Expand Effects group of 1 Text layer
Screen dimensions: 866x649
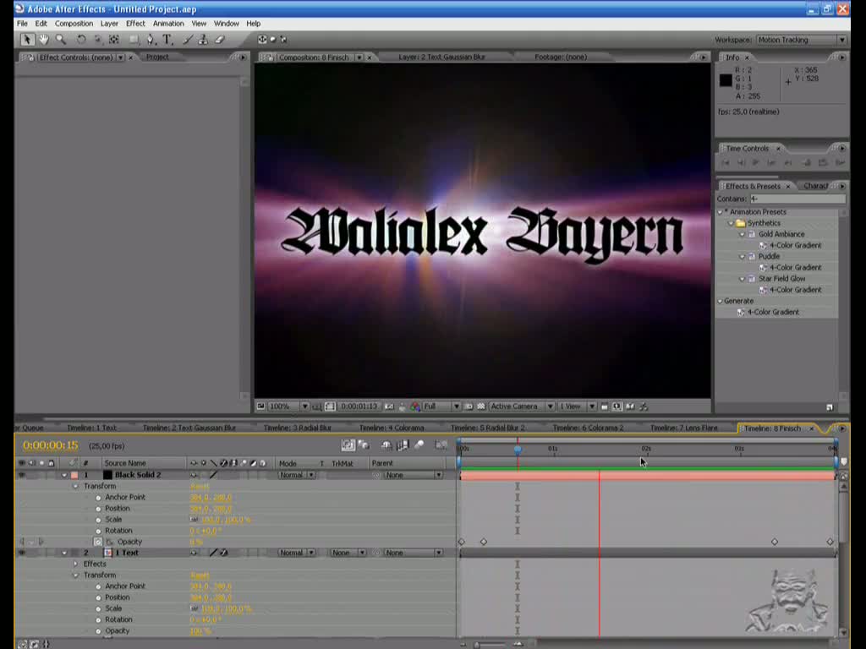coord(75,564)
